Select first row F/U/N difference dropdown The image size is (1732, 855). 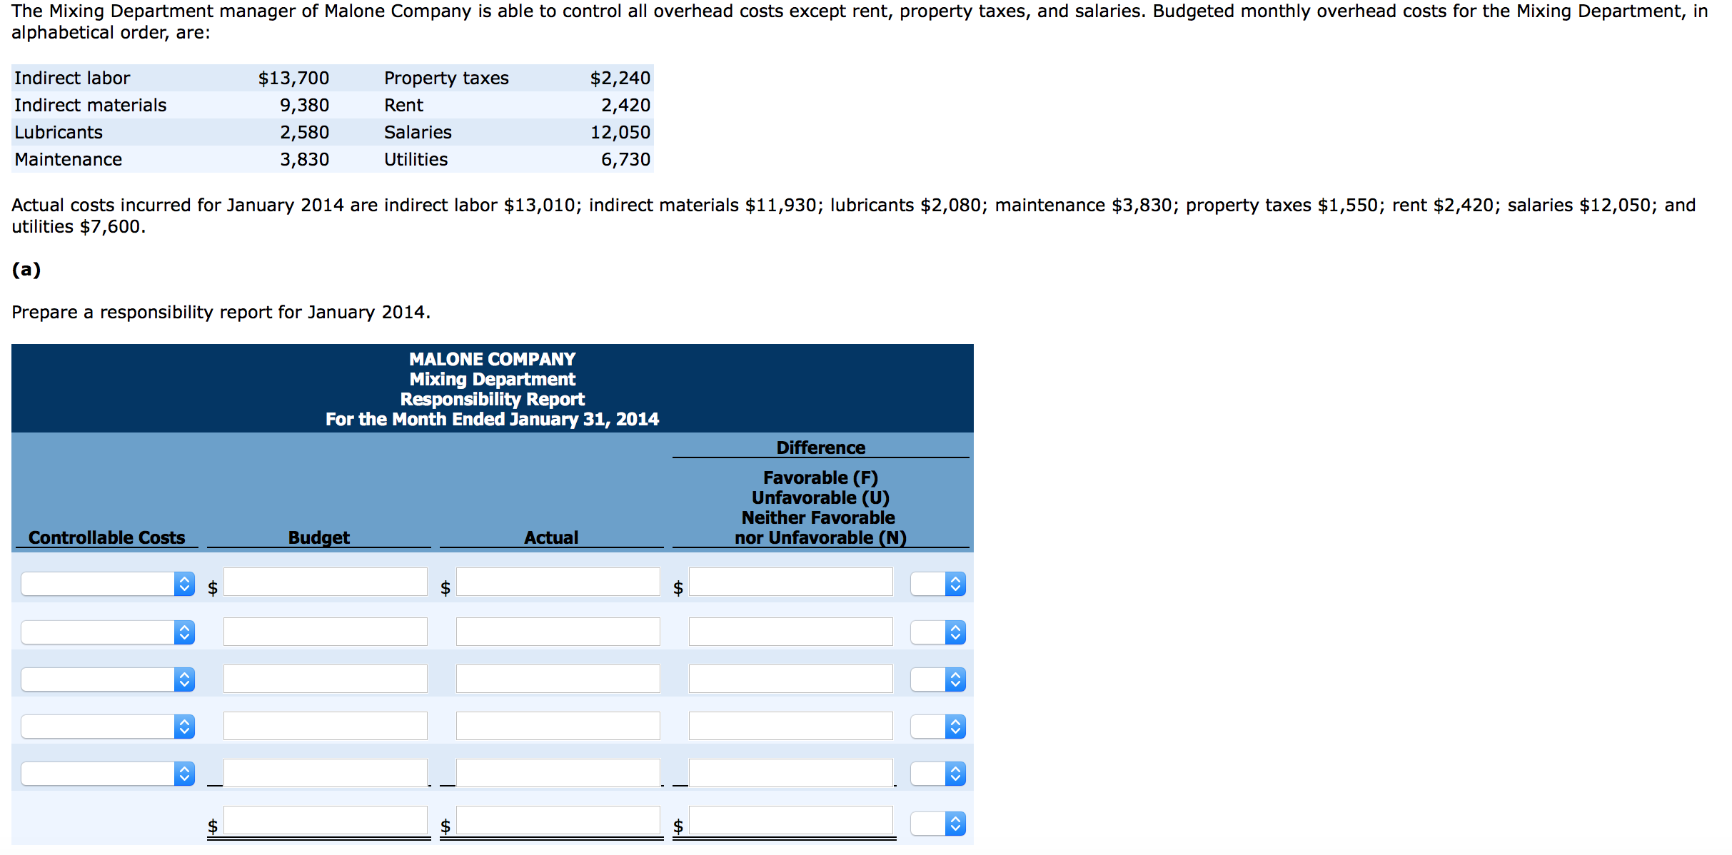[x=937, y=584]
